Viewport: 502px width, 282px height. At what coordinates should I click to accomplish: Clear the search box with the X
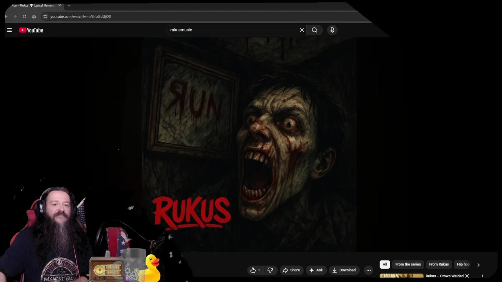pos(302,30)
